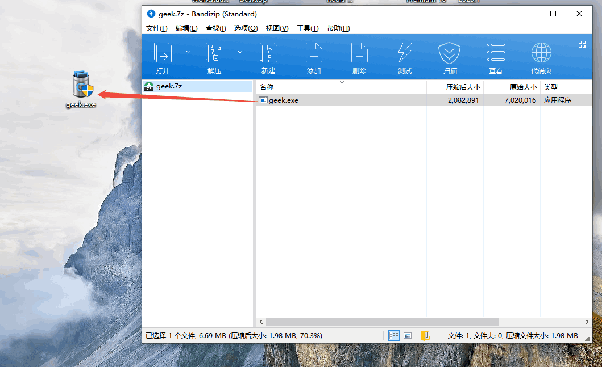The image size is (602, 367).
Task: Select the geek.exe file row
Action: (x=424, y=100)
